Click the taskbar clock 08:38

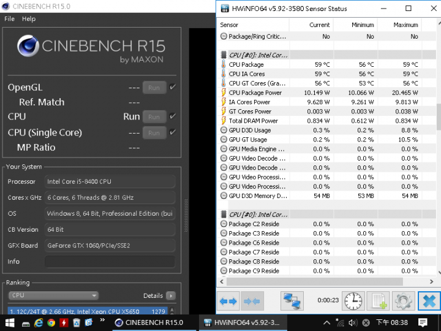pos(392,322)
